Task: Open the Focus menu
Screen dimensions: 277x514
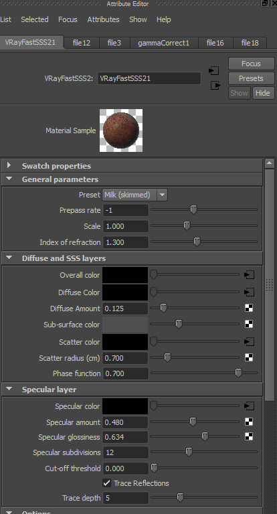Action: tap(68, 19)
